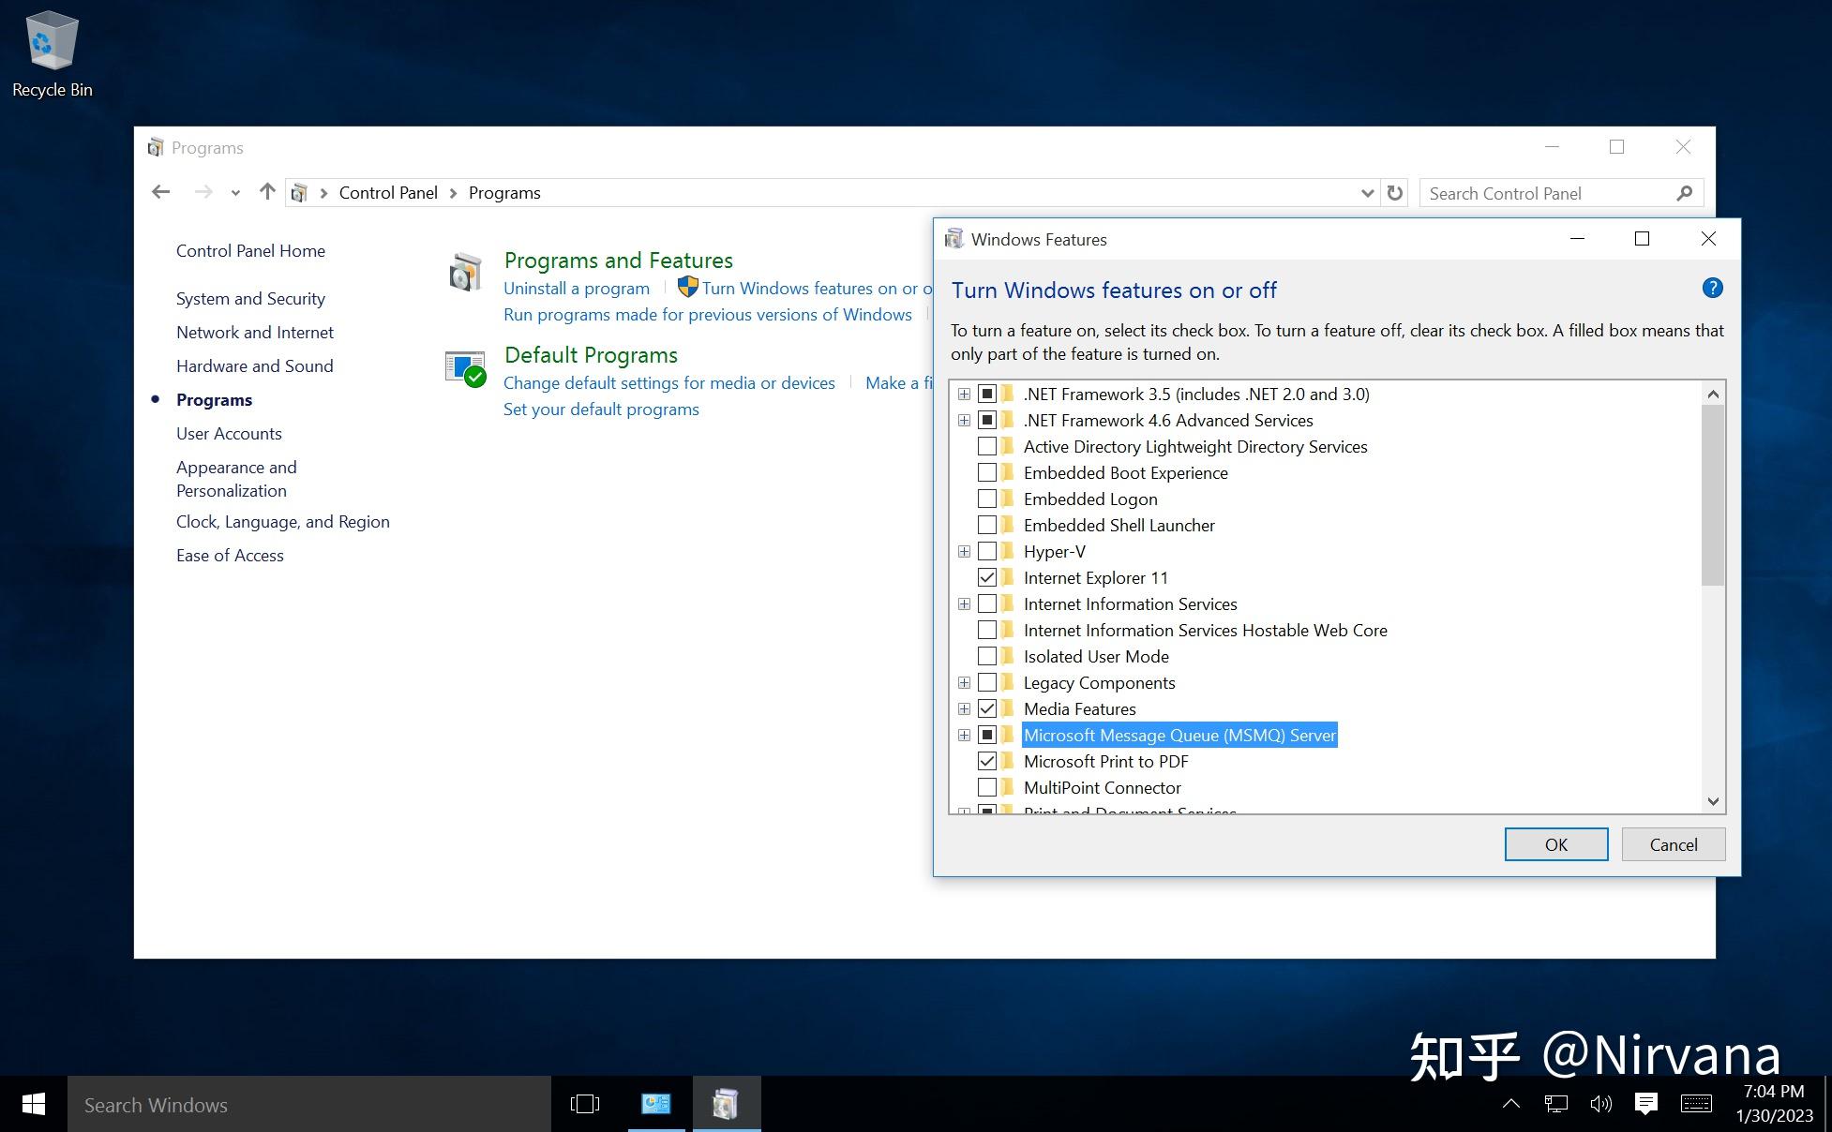The image size is (1832, 1132).
Task: Open the Action Center notification icon
Action: tap(1645, 1104)
